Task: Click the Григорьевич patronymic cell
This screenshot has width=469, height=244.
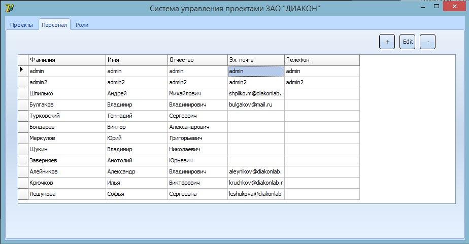Action: pyautogui.click(x=198, y=138)
